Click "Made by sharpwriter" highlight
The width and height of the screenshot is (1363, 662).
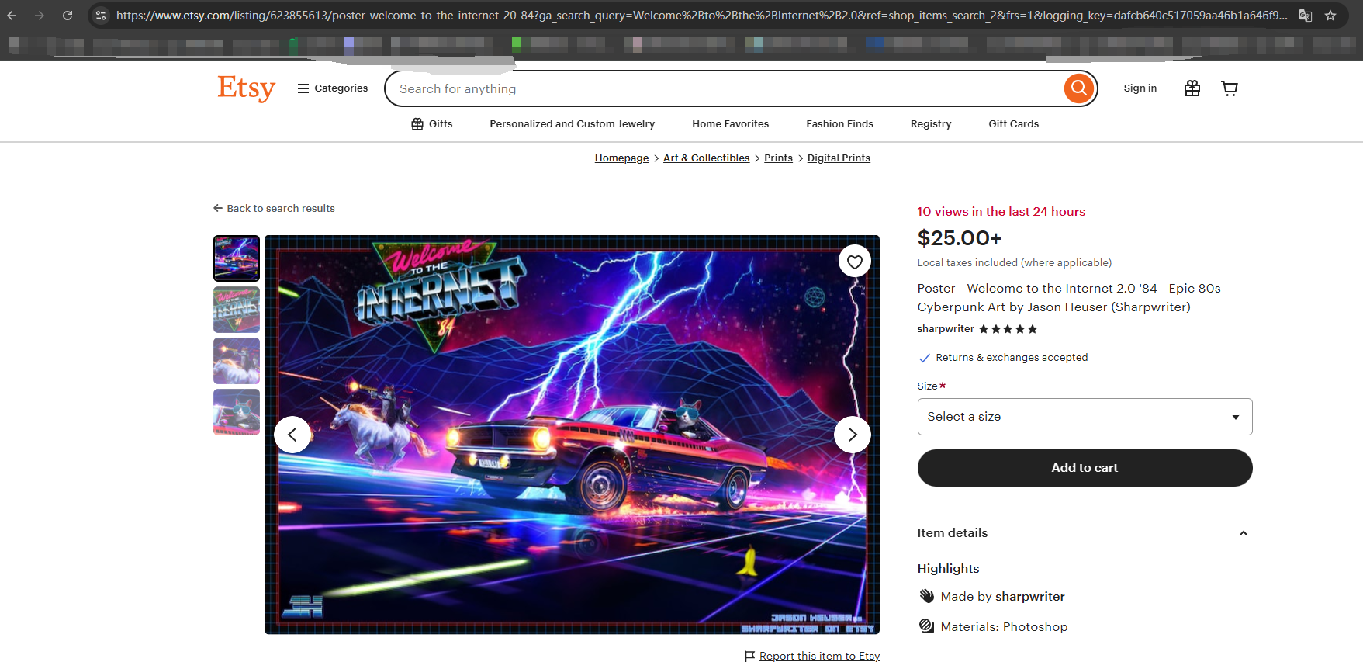pyautogui.click(x=1002, y=597)
